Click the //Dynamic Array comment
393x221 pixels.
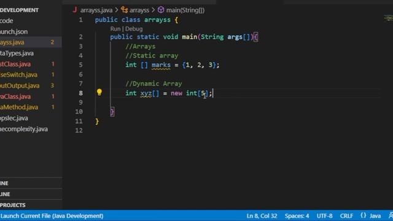click(x=154, y=83)
